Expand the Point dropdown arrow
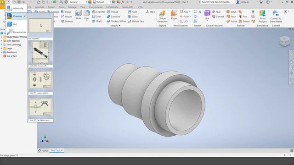 (x=191, y=16)
